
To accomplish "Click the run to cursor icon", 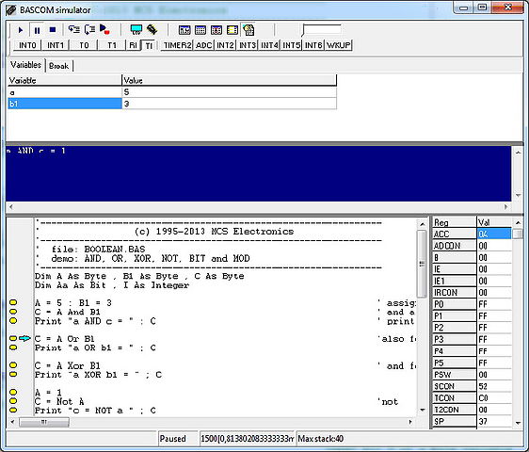I will click(104, 30).
